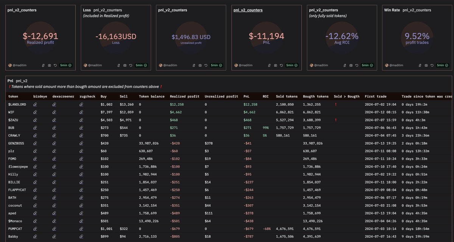
Task: Open dexscreener link for CRAWLY
Action: pyautogui.click(x=54, y=135)
